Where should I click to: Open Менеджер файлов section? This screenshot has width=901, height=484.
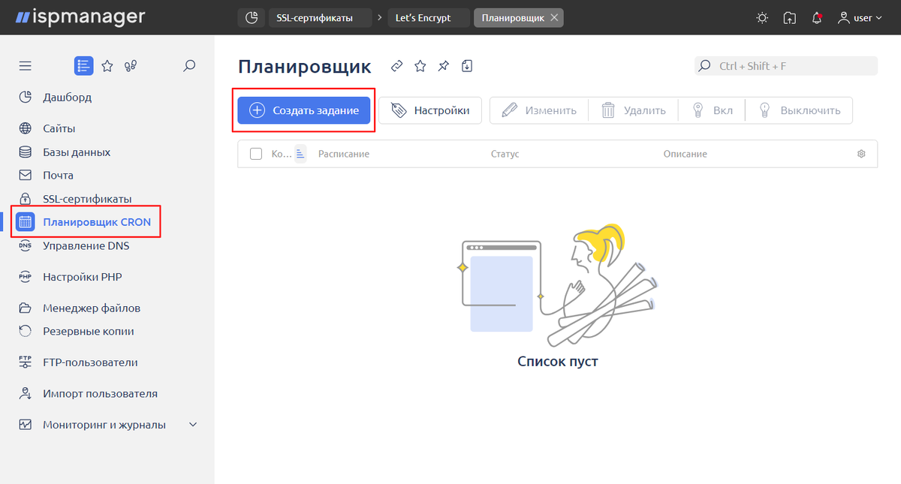(x=92, y=308)
